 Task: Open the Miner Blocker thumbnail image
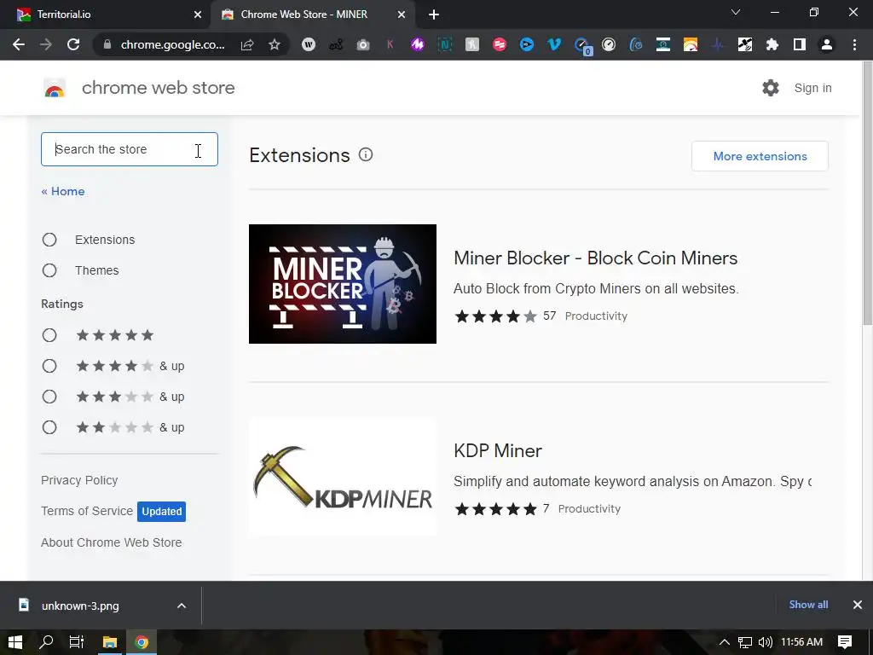pos(343,284)
